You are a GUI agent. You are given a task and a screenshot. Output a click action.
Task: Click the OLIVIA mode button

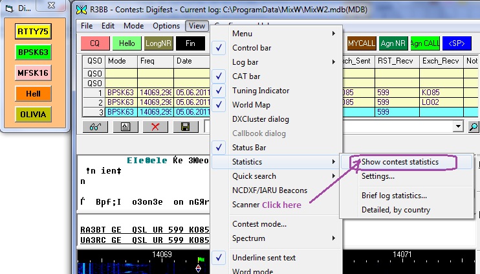pyautogui.click(x=34, y=115)
